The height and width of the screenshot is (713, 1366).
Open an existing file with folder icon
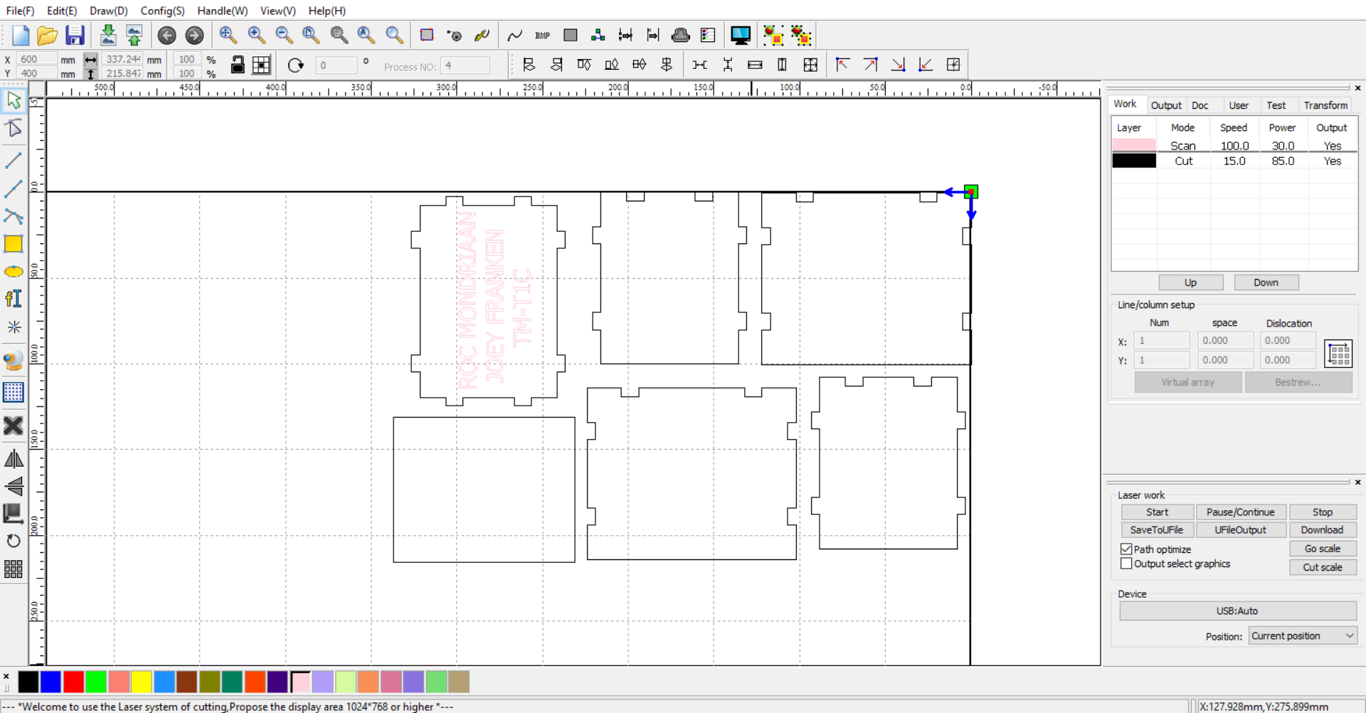pos(47,35)
